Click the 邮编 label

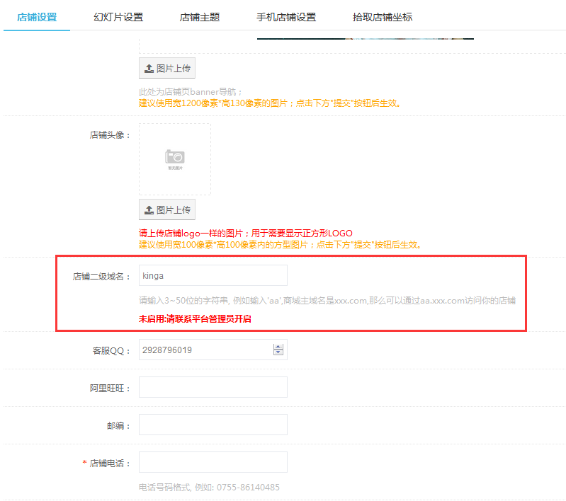(118, 426)
